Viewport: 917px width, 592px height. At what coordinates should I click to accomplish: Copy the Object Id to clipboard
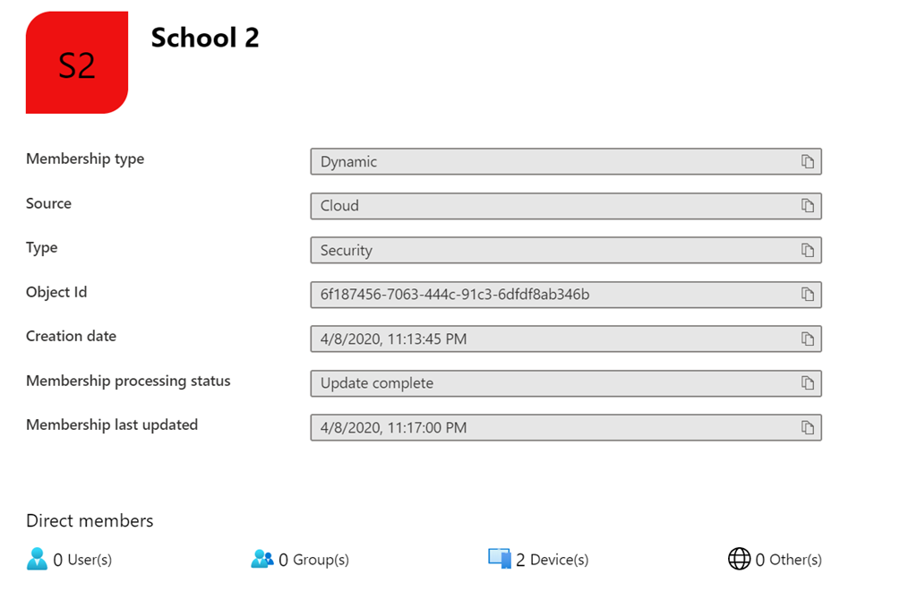click(807, 295)
